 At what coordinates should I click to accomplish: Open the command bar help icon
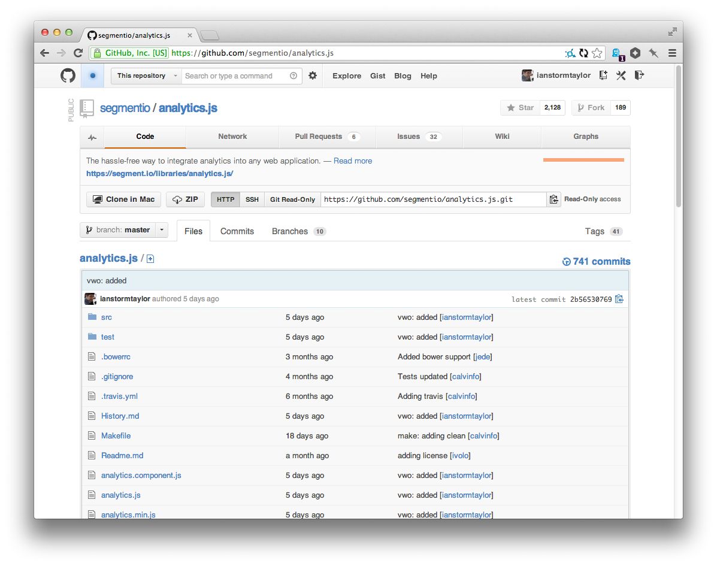click(294, 76)
